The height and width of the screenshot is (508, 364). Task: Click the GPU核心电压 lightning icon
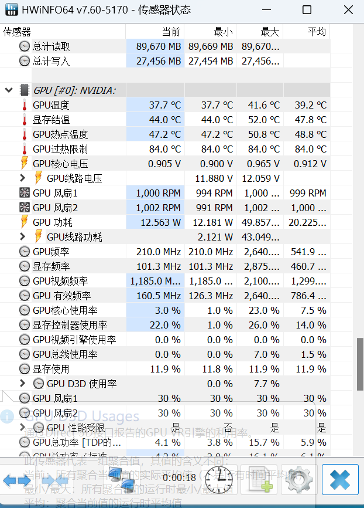pyautogui.click(x=25, y=163)
